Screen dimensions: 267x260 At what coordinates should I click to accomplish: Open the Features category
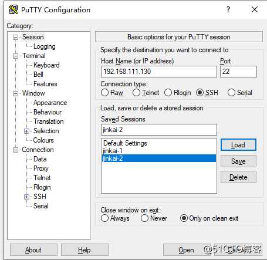45,84
